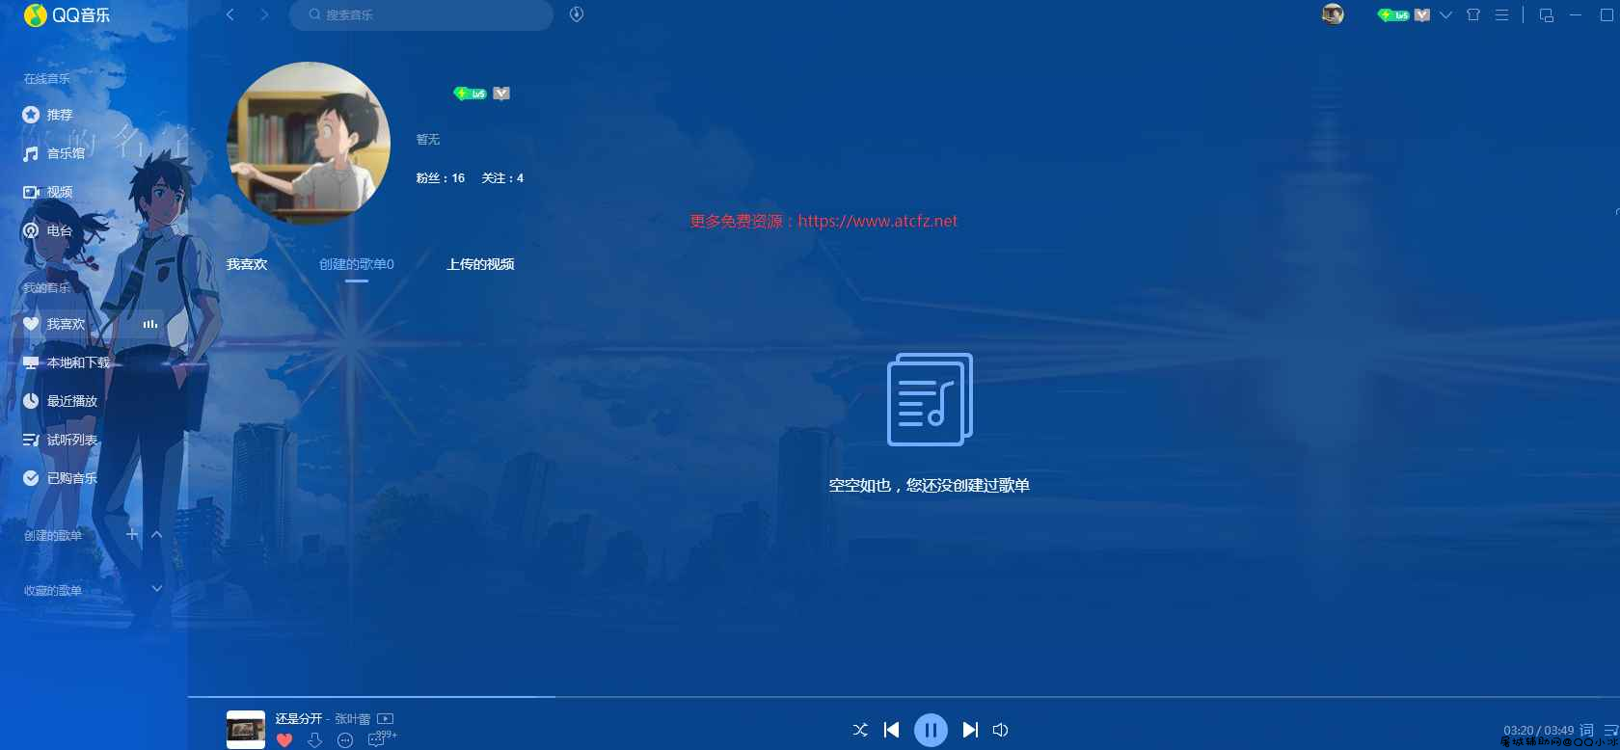Click the song title 还是分开

(x=299, y=719)
